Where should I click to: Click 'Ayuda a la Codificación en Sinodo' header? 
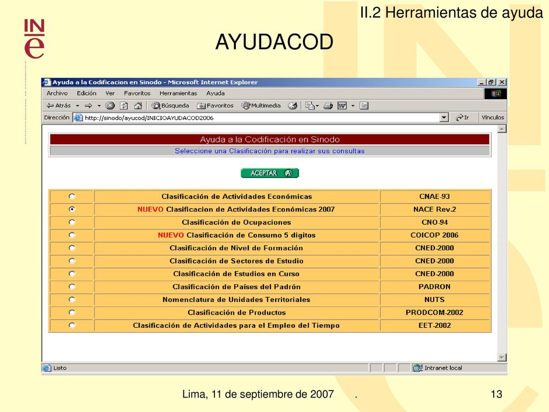click(x=270, y=139)
